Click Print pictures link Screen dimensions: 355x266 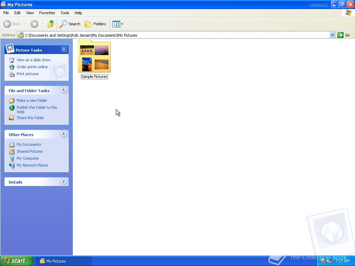click(x=28, y=74)
